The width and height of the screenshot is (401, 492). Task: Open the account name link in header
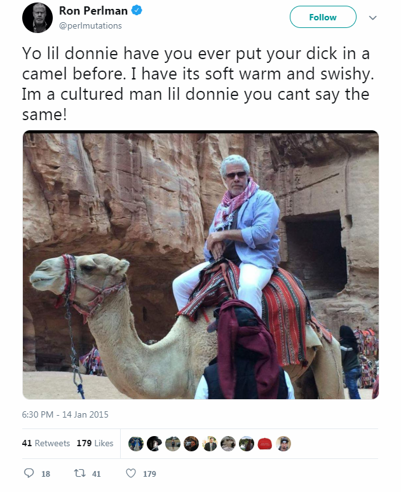(x=93, y=11)
